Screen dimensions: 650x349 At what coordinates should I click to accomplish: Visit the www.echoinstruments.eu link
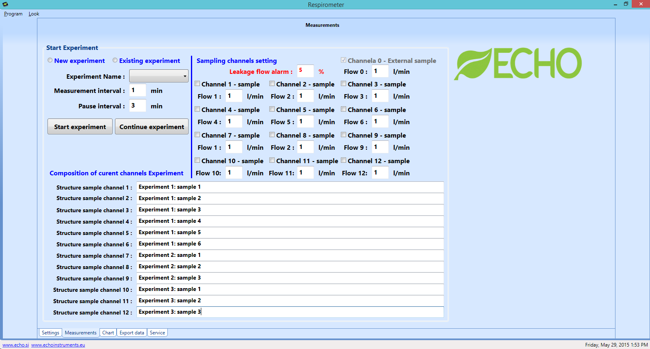coord(58,345)
